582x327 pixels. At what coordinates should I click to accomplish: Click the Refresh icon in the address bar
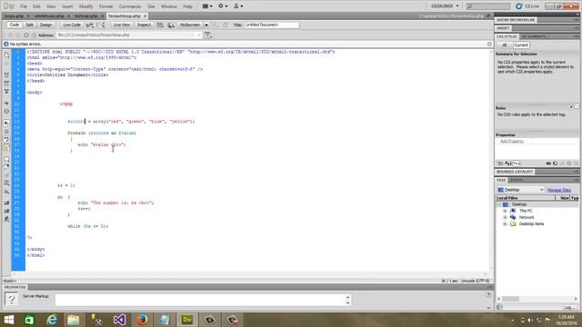click(26, 35)
